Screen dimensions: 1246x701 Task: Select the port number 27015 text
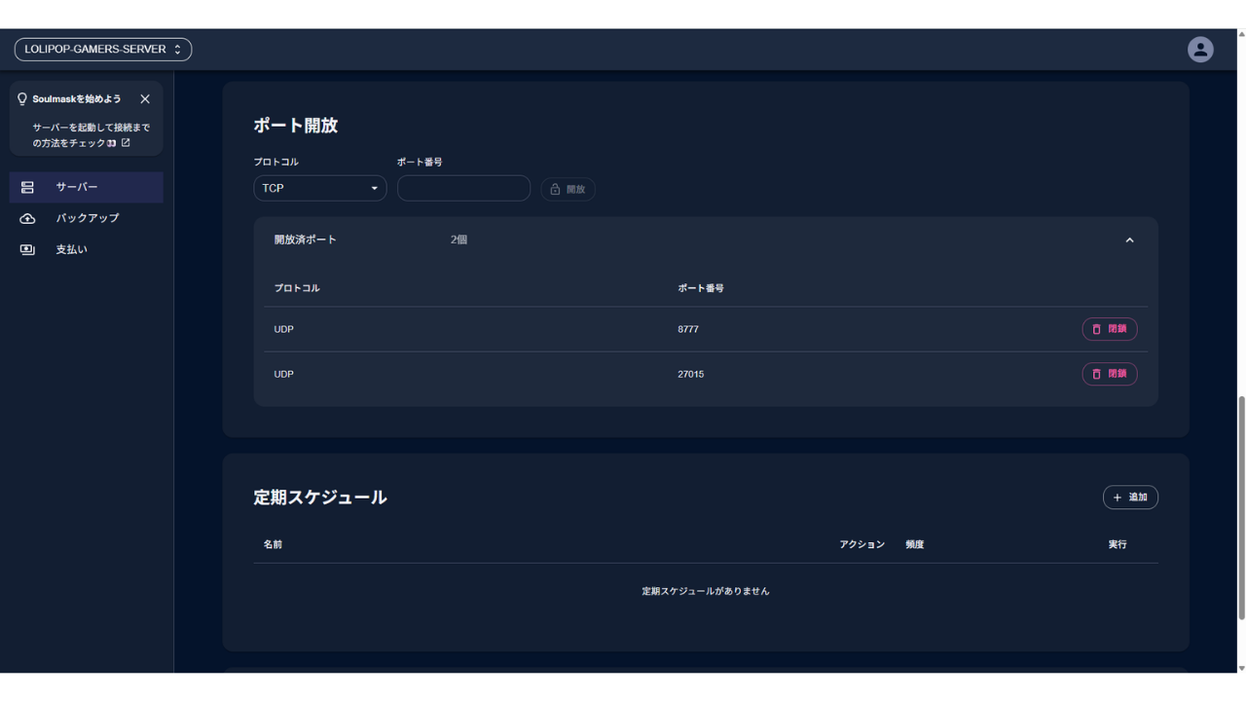pyautogui.click(x=691, y=374)
